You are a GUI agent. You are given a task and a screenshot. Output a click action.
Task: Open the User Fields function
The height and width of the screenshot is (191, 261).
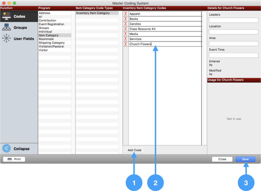(x=19, y=39)
